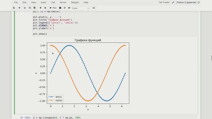This screenshot has height=119, width=212.
Task: Click the Python 3 (ipykernel) label
Action: coord(186,2)
